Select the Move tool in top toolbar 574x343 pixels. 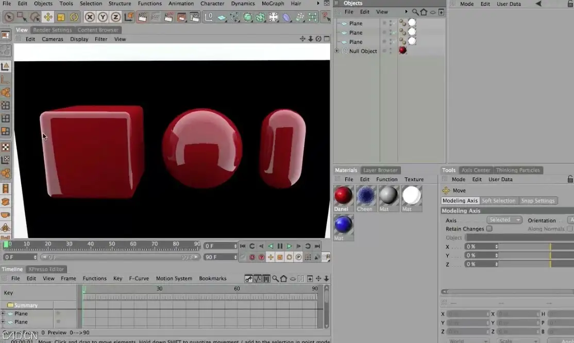point(48,17)
